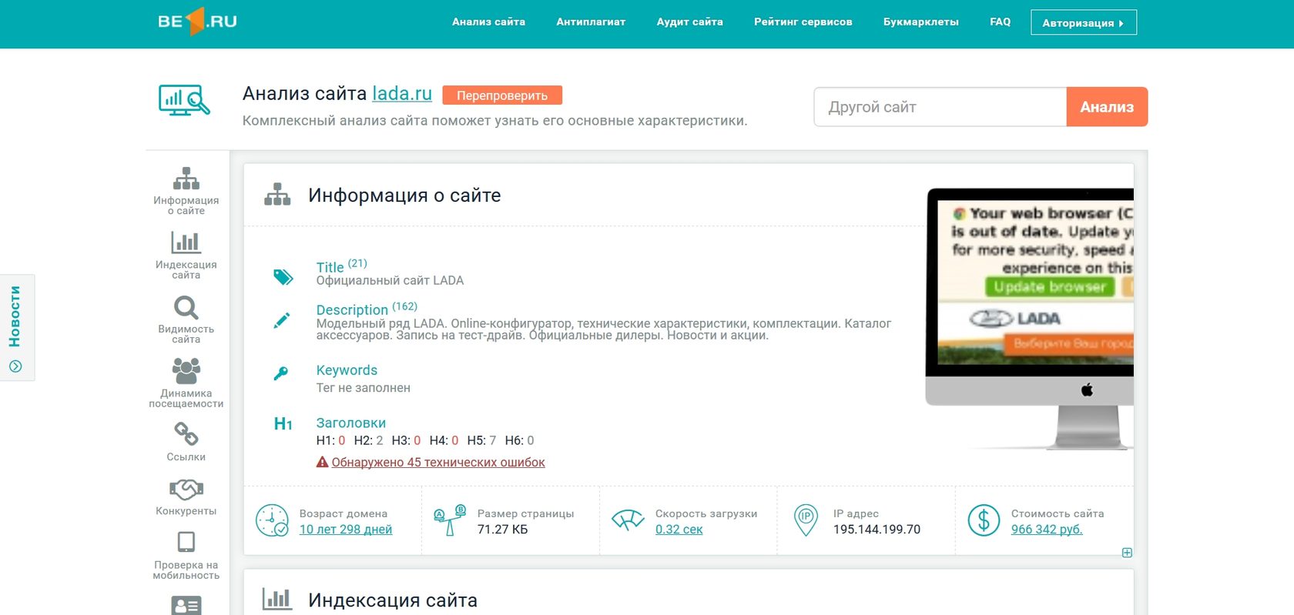Click the 10 лет 298 дней link
This screenshot has height=615, width=1294.
pos(346,530)
